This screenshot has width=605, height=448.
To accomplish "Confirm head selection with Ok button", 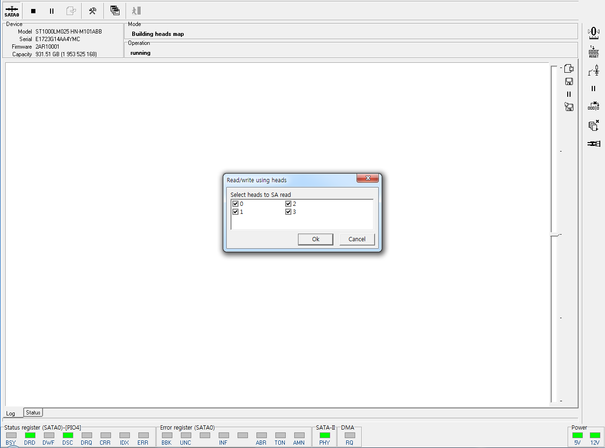I will click(315, 239).
